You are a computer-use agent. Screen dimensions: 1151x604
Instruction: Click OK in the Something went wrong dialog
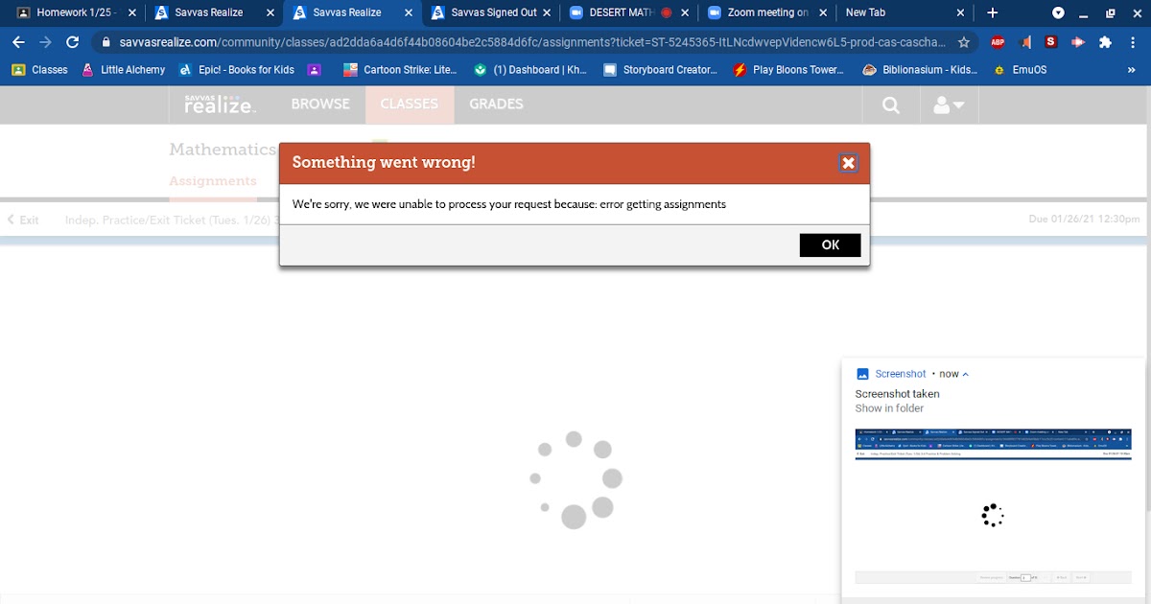(x=830, y=244)
